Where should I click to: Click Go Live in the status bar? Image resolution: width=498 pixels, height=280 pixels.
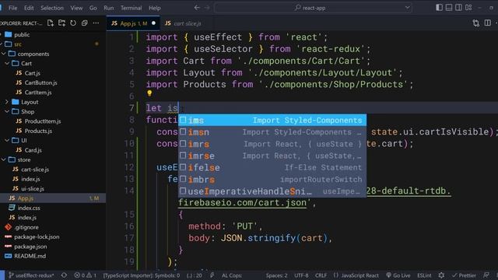tap(398, 275)
